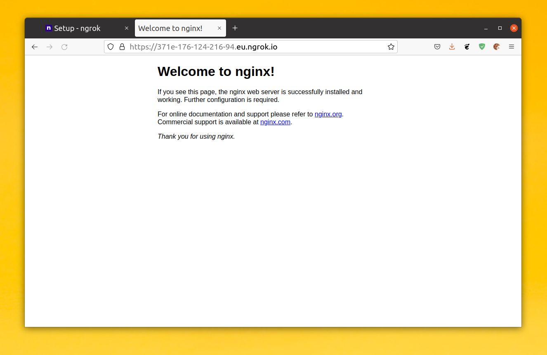Close the Welcome to nginx! tab
The width and height of the screenshot is (547, 355).
tap(219, 28)
